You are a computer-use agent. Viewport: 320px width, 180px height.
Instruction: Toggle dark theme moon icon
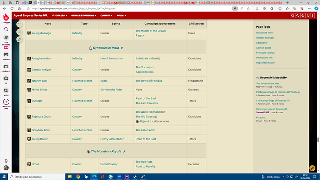coord(303,15)
